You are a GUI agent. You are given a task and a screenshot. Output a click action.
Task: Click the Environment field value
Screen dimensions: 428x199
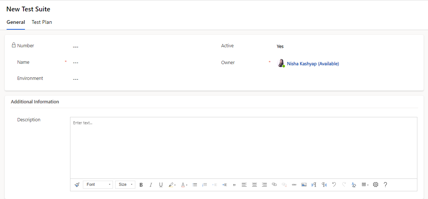click(76, 79)
